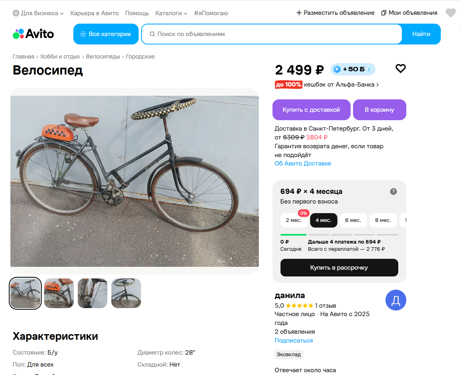Image resolution: width=460 pixels, height=375 pixels.
Task: Click the installment help question mark icon
Action: [x=393, y=192]
